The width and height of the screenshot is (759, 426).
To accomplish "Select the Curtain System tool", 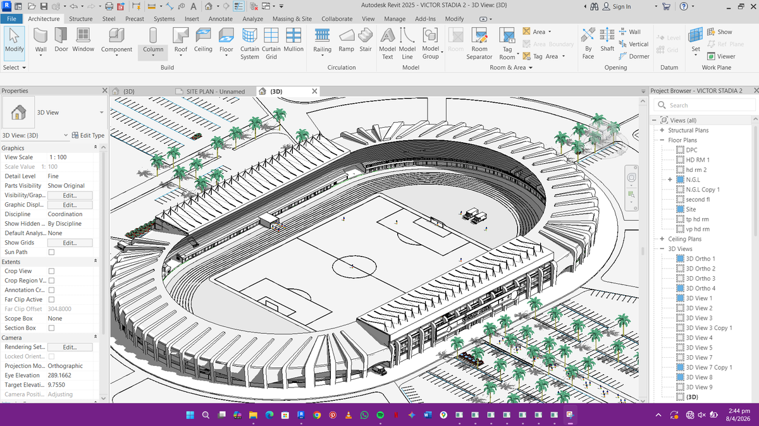I will [x=250, y=44].
